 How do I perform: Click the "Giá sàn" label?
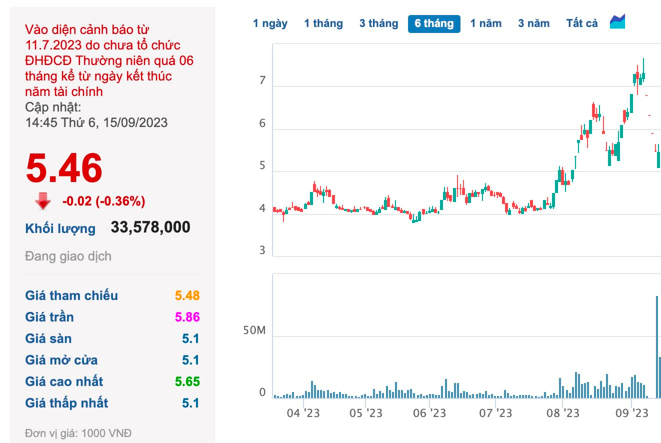pyautogui.click(x=48, y=338)
